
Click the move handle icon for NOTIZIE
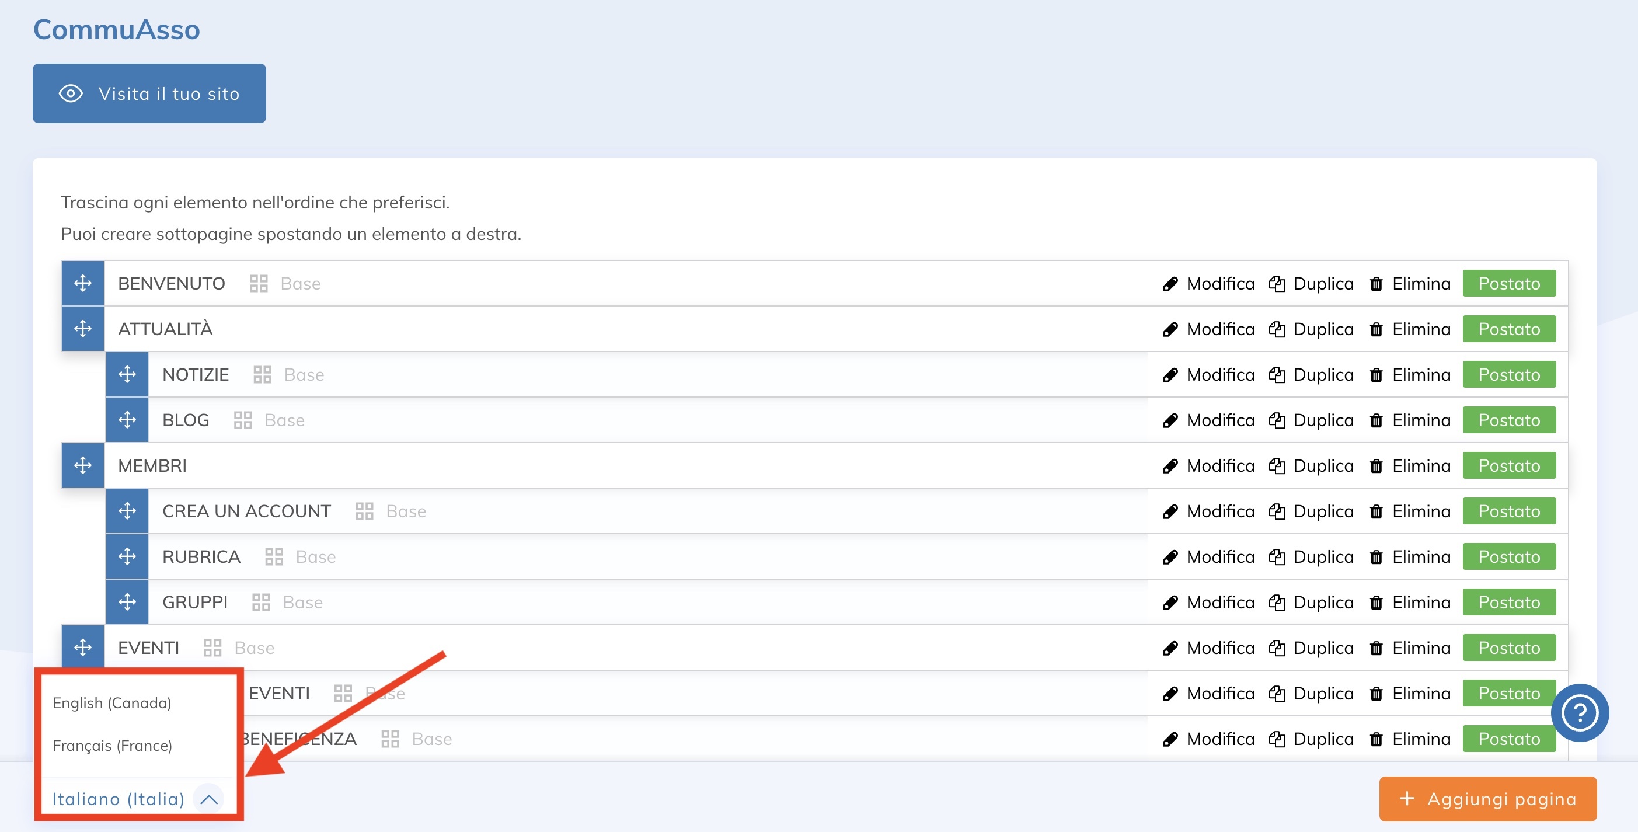[127, 374]
